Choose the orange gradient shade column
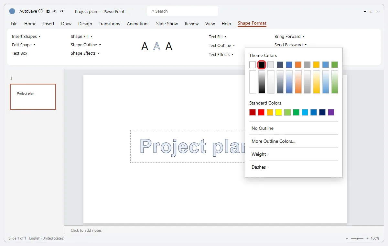Viewport: 388px width, 246px height. click(298, 82)
